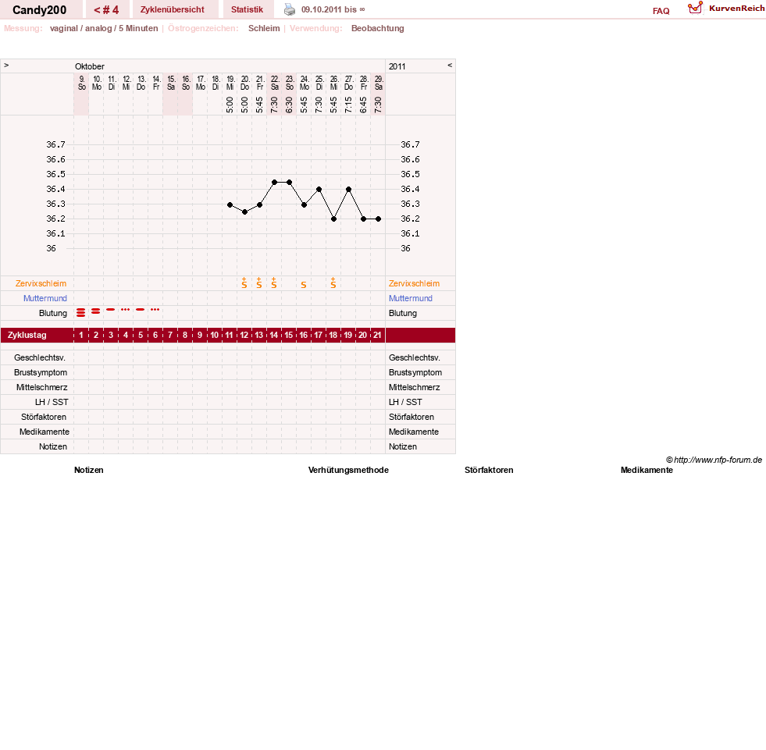Click right blue Muttermund label
Image resolution: width=766 pixels, height=750 pixels.
click(x=411, y=298)
